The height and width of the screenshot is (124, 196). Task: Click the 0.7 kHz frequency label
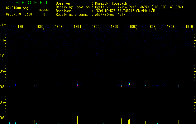(2, 102)
